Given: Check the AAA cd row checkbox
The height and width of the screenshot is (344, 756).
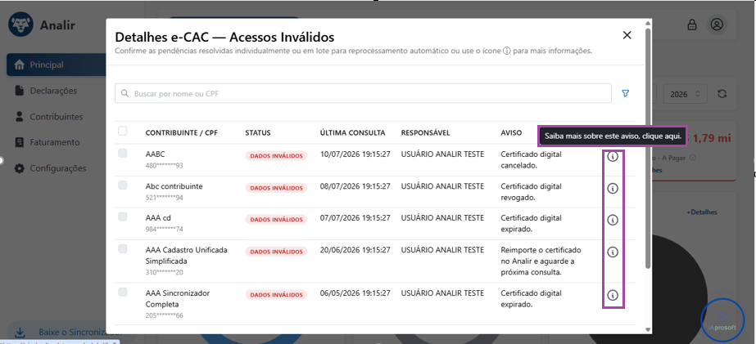Looking at the screenshot, I should [x=123, y=217].
